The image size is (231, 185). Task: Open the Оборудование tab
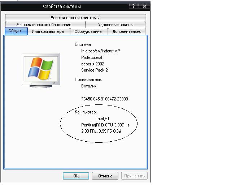coord(89,31)
